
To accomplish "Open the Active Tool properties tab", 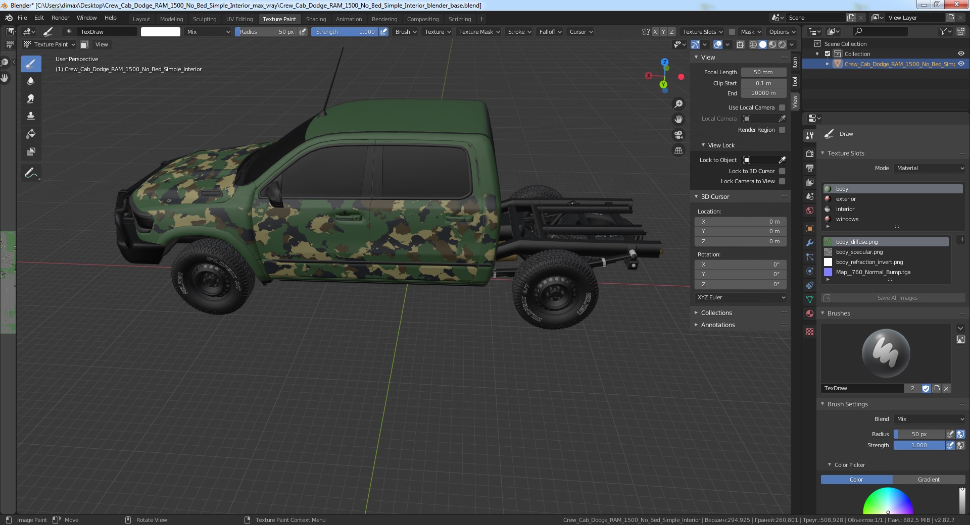I will click(810, 136).
